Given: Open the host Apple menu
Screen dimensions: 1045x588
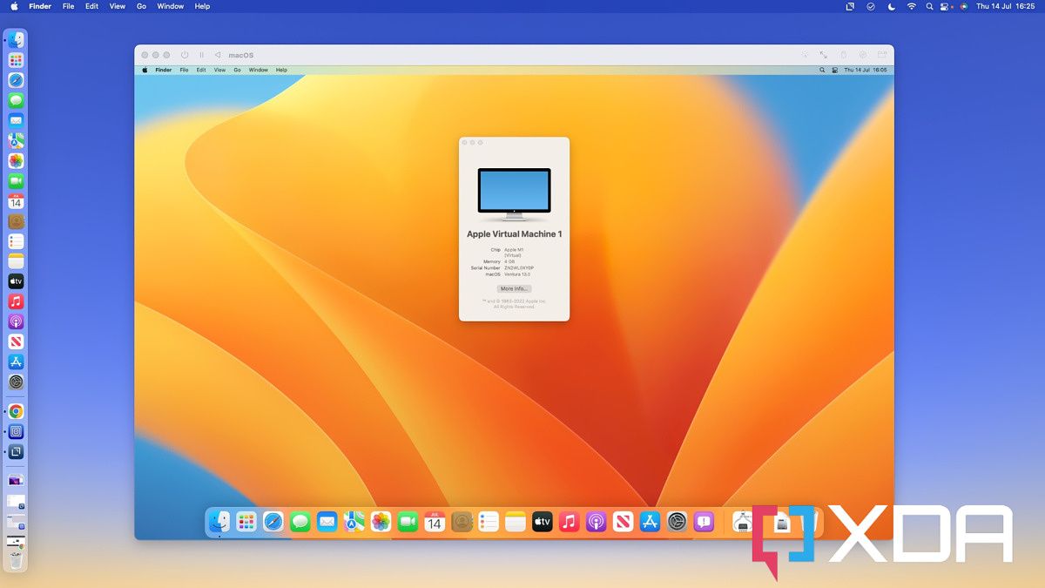Looking at the screenshot, I should click(x=14, y=6).
